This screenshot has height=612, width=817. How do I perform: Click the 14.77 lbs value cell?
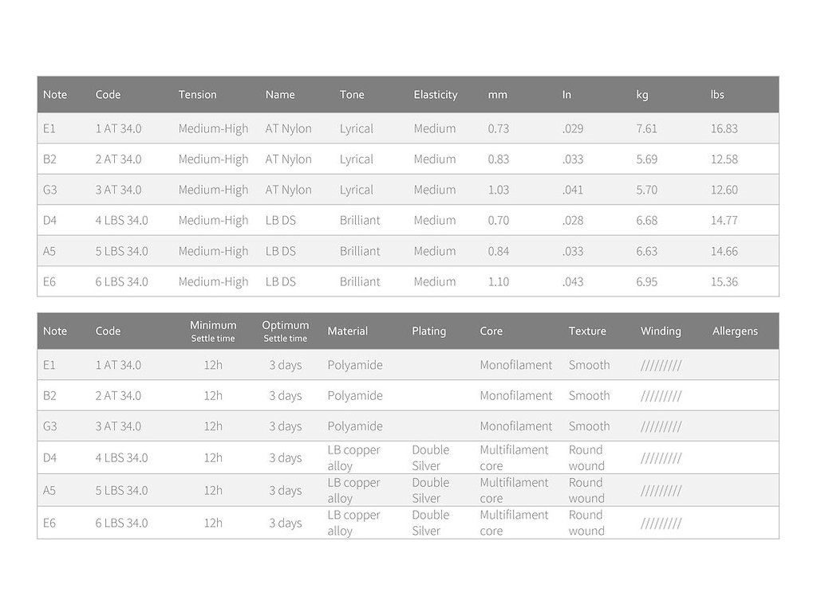724,221
